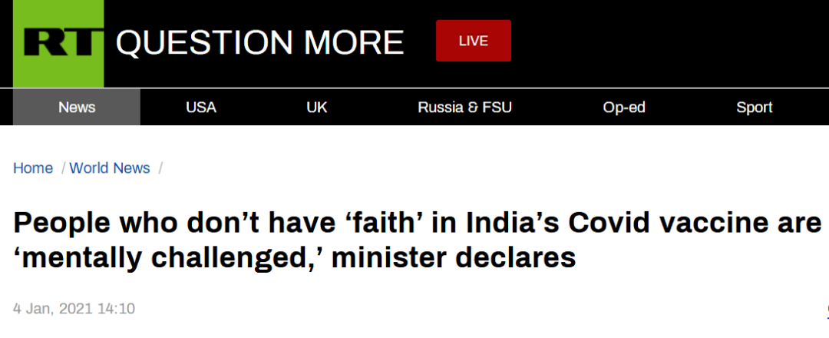The height and width of the screenshot is (338, 829).
Task: Click the slash separator after World News
Action: (x=160, y=168)
